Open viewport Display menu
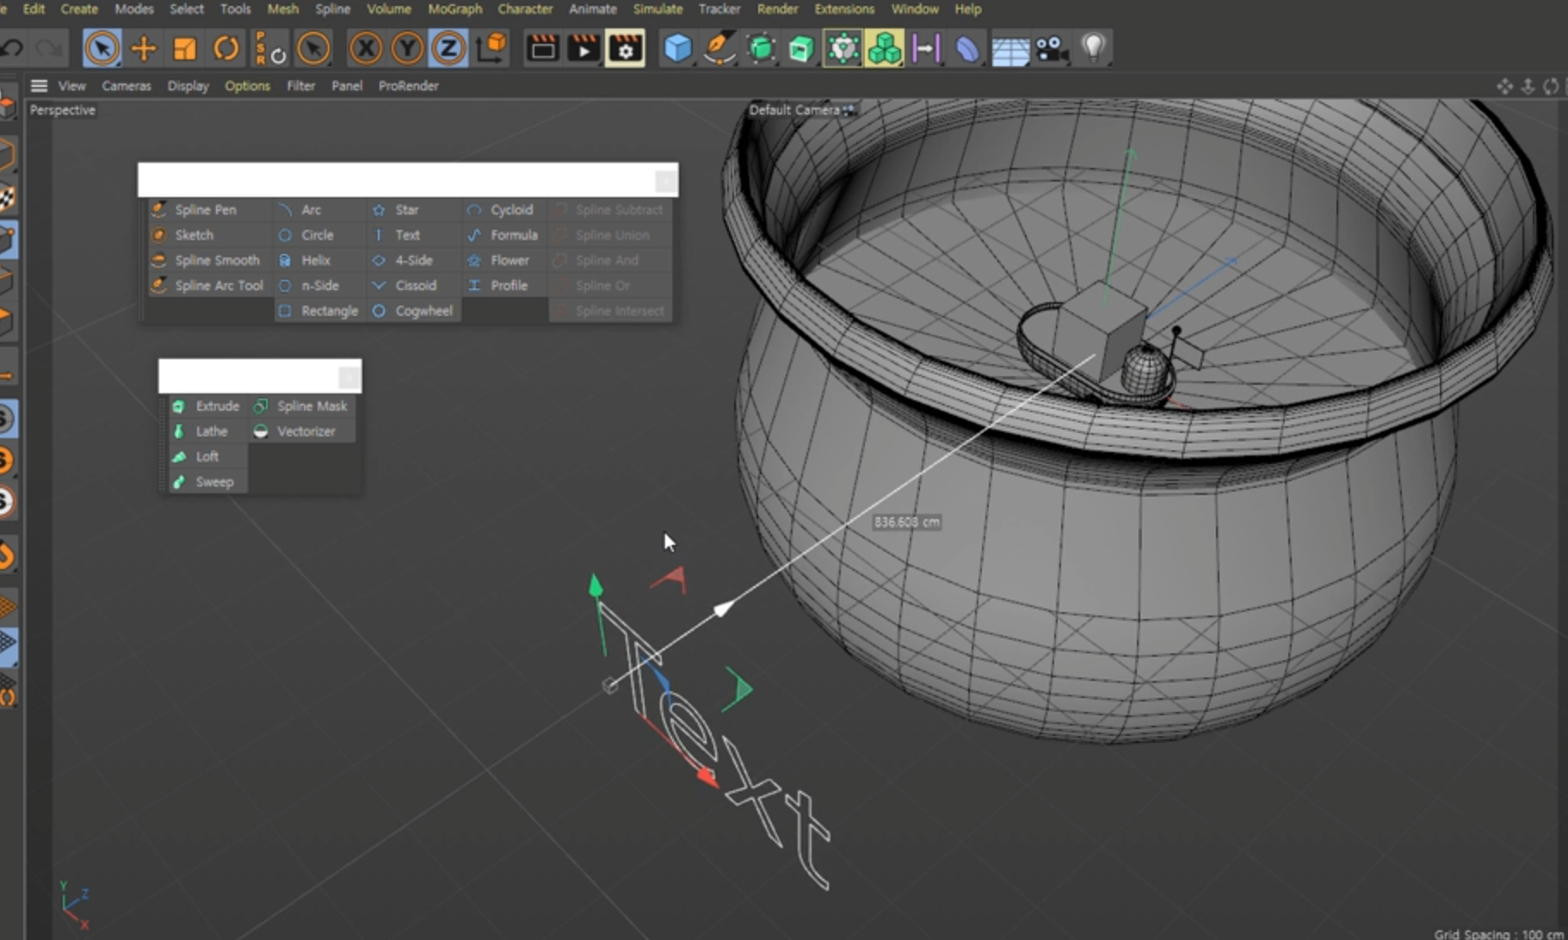 188,85
